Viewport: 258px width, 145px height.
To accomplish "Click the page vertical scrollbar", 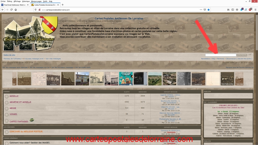I will coord(256,77).
